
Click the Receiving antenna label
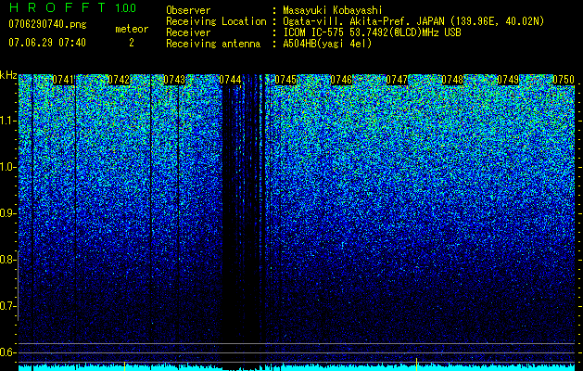[213, 44]
